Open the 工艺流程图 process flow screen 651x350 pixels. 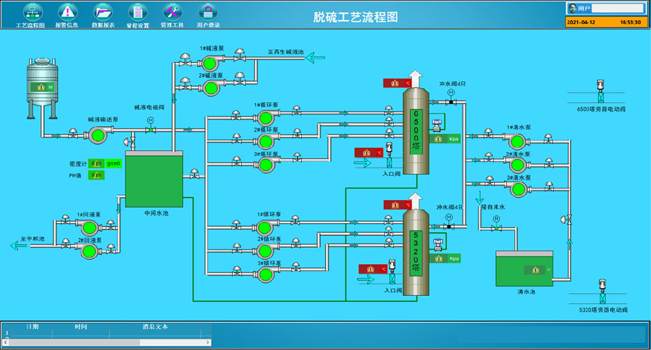tap(32, 12)
